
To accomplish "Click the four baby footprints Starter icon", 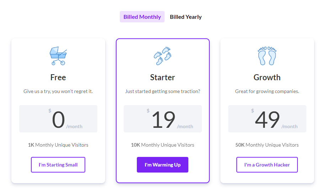I will coord(163,56).
